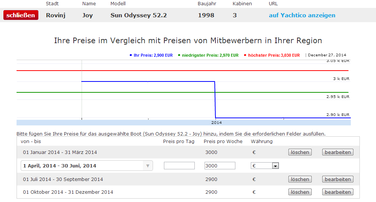Click the December 27, 2014 date label
376x202 pixels.
click(327, 55)
